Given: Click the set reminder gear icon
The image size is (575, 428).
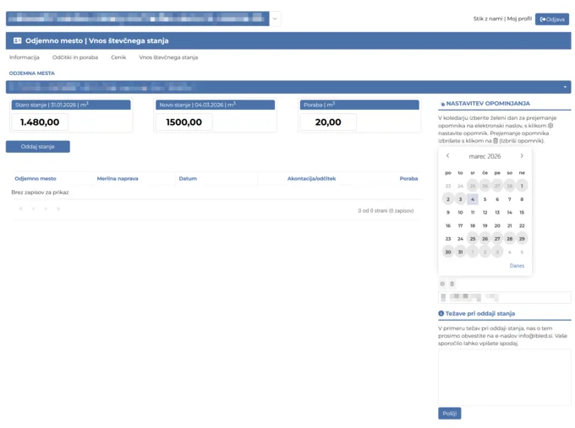Looking at the screenshot, I should [x=442, y=284].
